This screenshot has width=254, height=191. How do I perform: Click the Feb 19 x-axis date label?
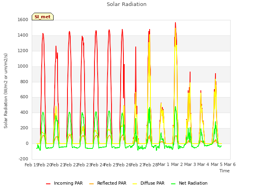point(31,165)
